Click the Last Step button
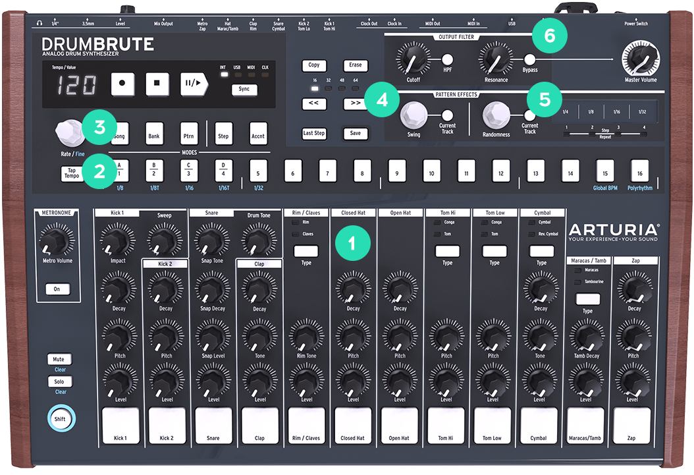Image resolution: width=694 pixels, height=475 pixels. point(314,133)
